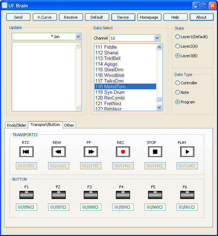218x236 pixels.
Task: Click the F2 value field 01/057
Action: click(x=59, y=207)
